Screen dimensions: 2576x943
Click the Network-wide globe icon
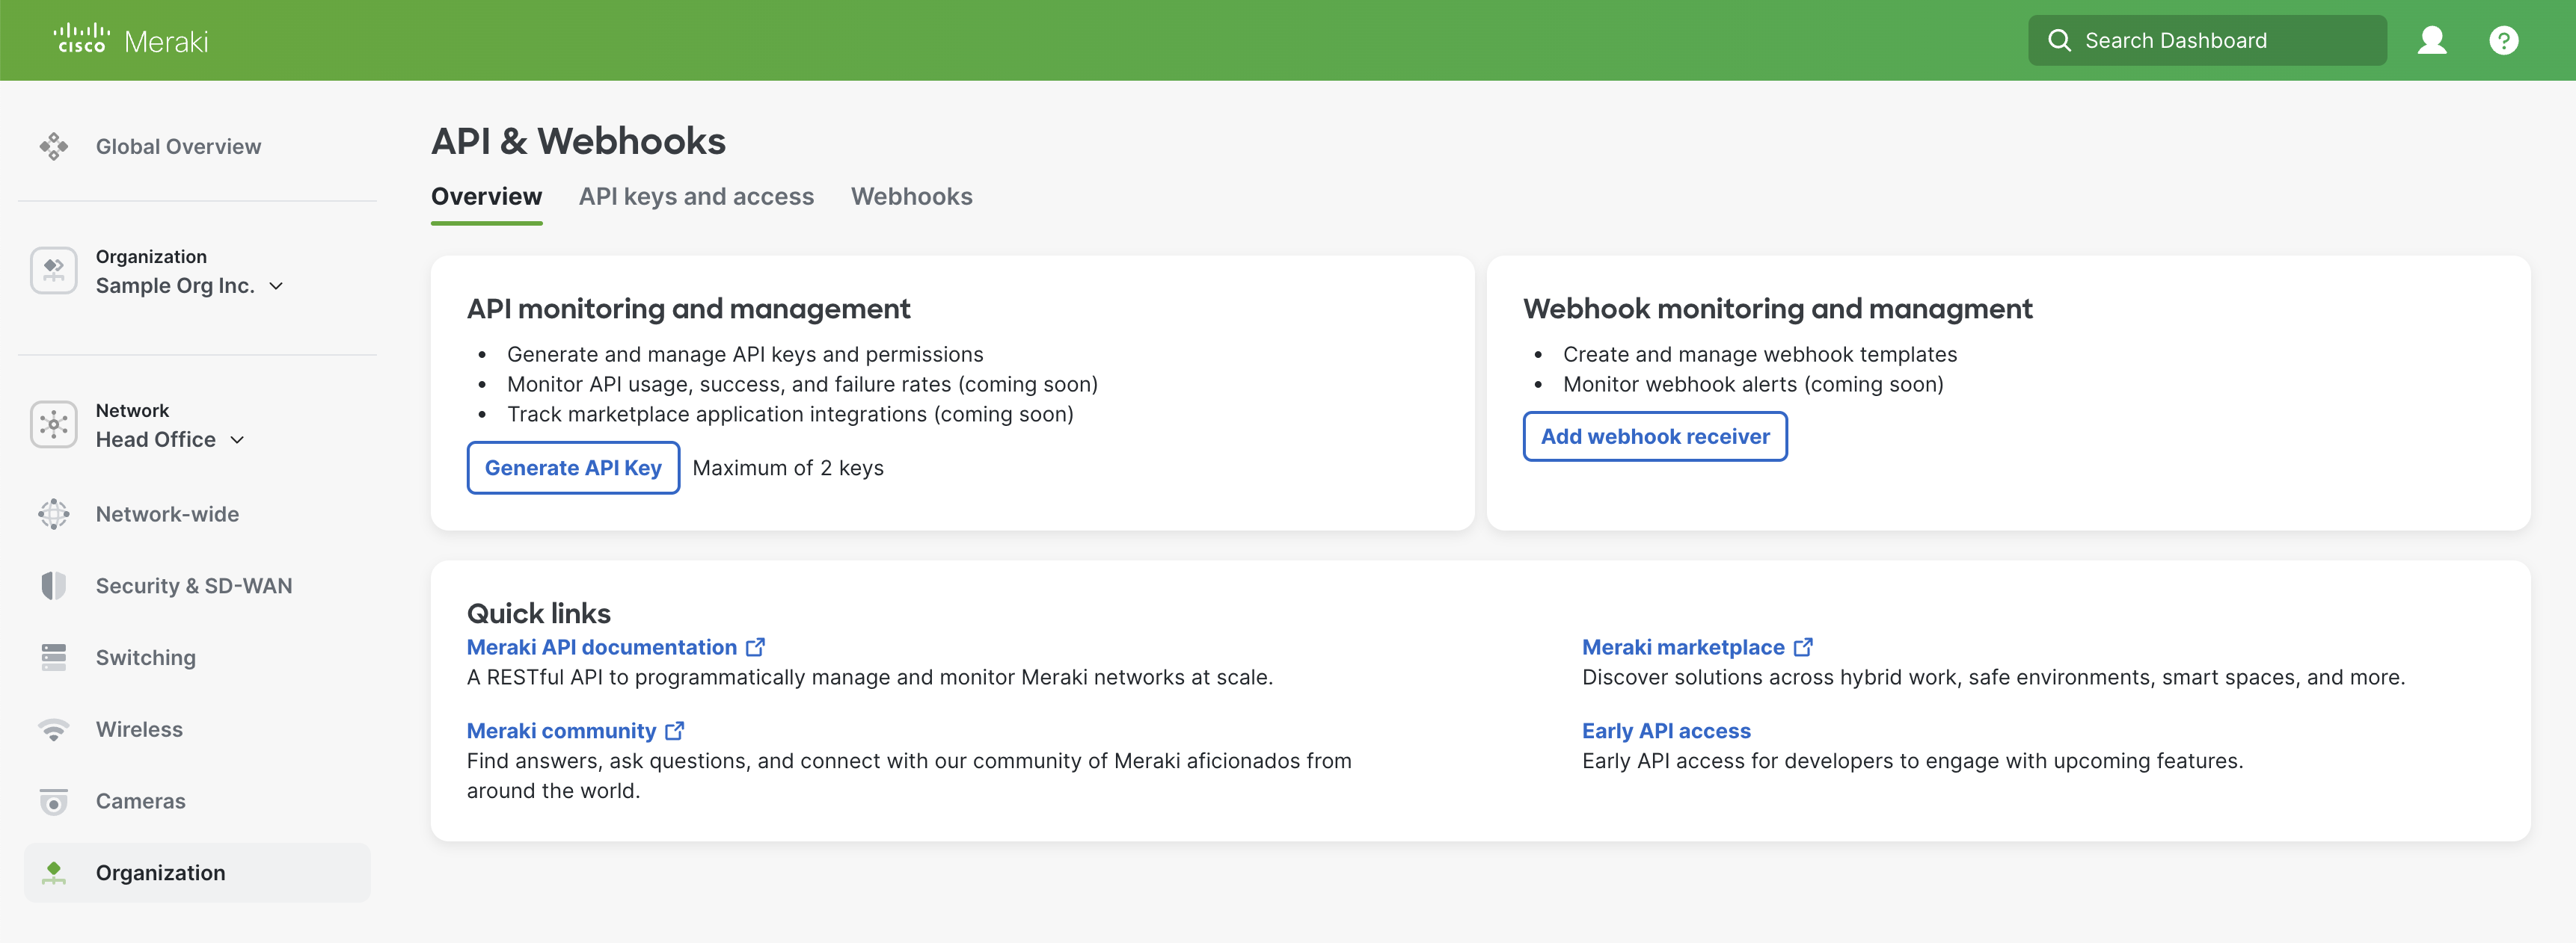click(54, 514)
